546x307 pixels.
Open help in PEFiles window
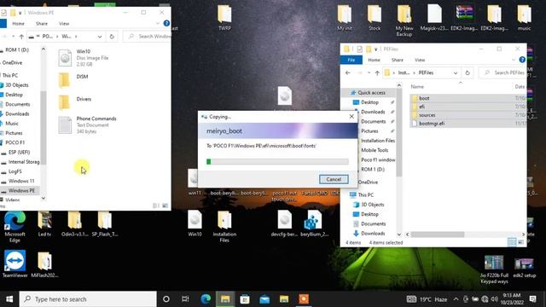(x=522, y=60)
